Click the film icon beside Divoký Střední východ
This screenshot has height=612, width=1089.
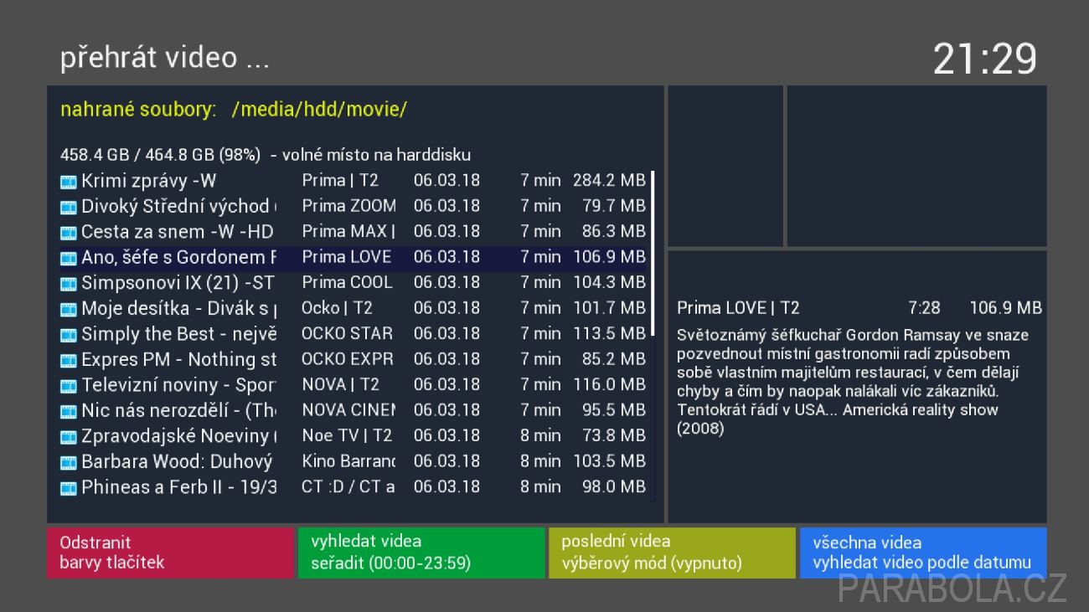coord(68,207)
